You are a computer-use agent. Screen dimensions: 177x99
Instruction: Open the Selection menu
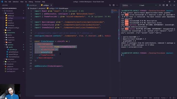tap(15, 2)
